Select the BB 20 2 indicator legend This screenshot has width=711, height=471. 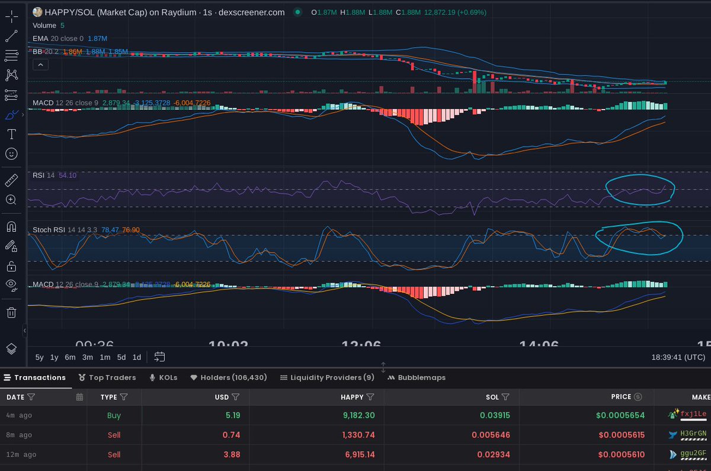46,52
